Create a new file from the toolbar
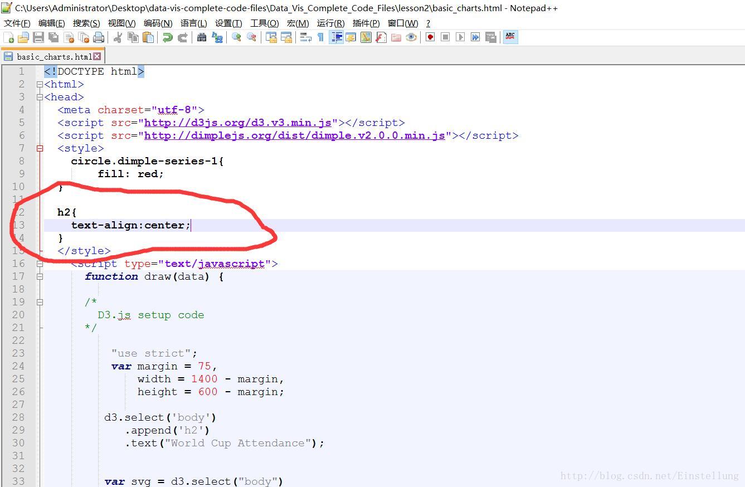 pyautogui.click(x=9, y=37)
